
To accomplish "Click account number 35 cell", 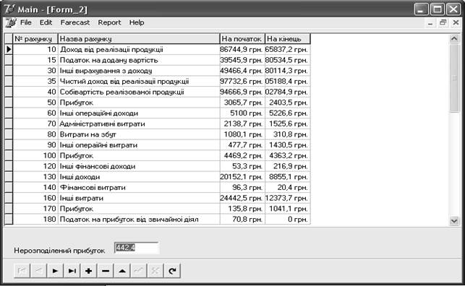I will pos(35,82).
